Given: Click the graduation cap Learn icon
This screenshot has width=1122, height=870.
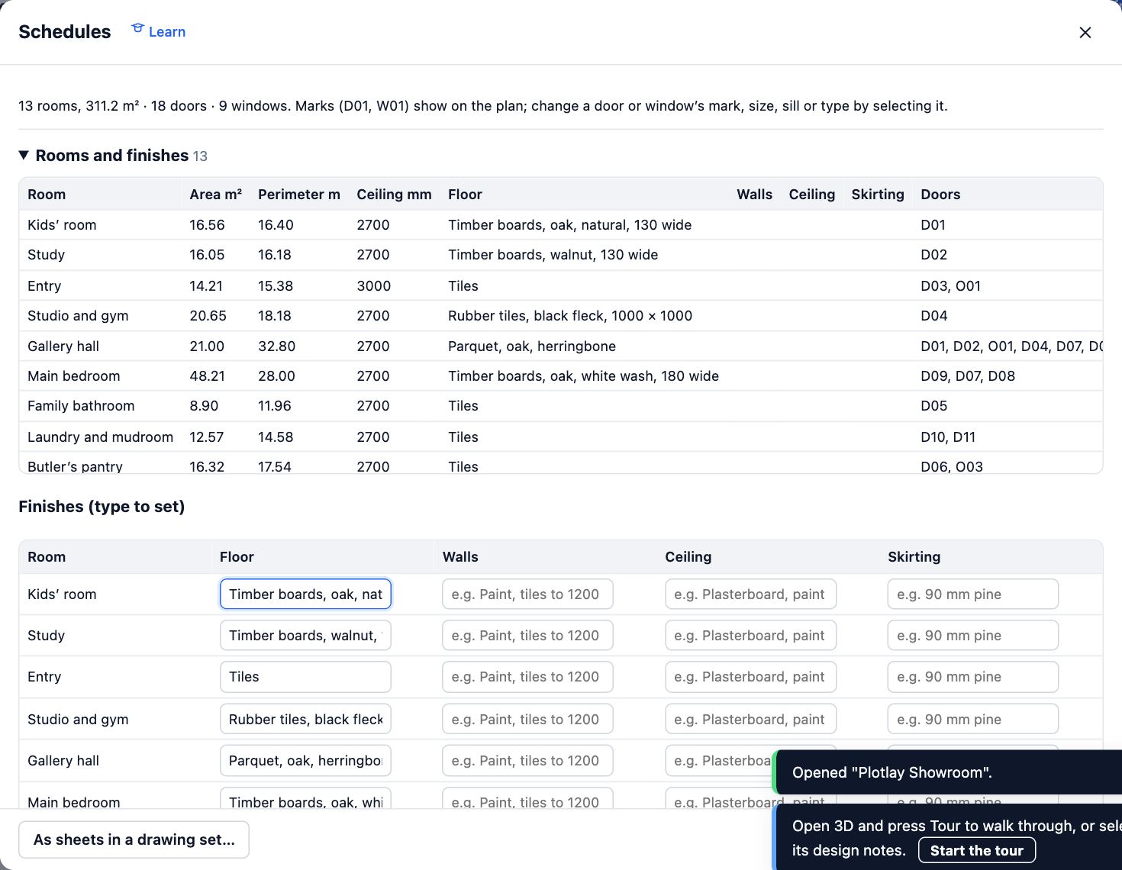Looking at the screenshot, I should (x=137, y=29).
